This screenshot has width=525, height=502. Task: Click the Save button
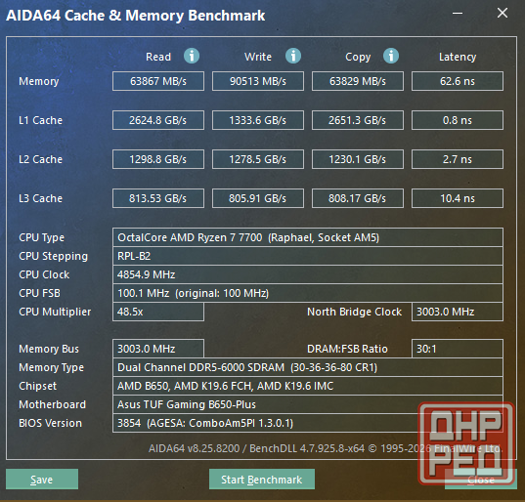point(42,480)
